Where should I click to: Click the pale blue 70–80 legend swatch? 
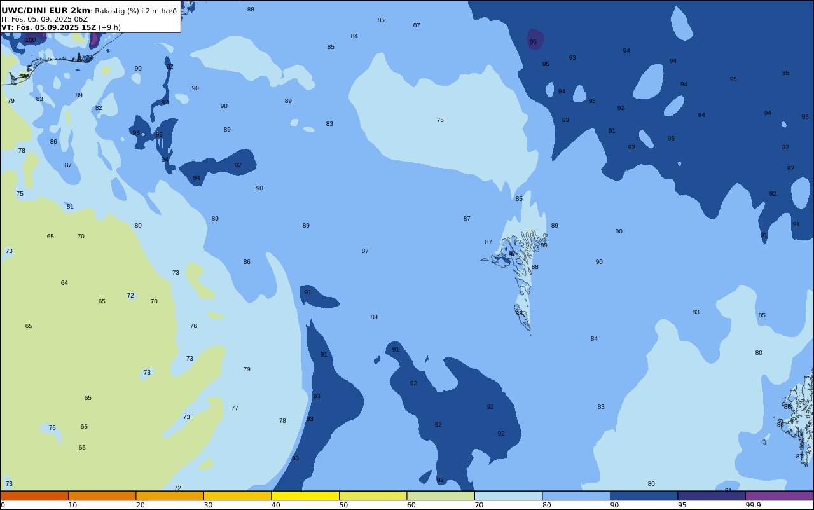tap(508, 495)
